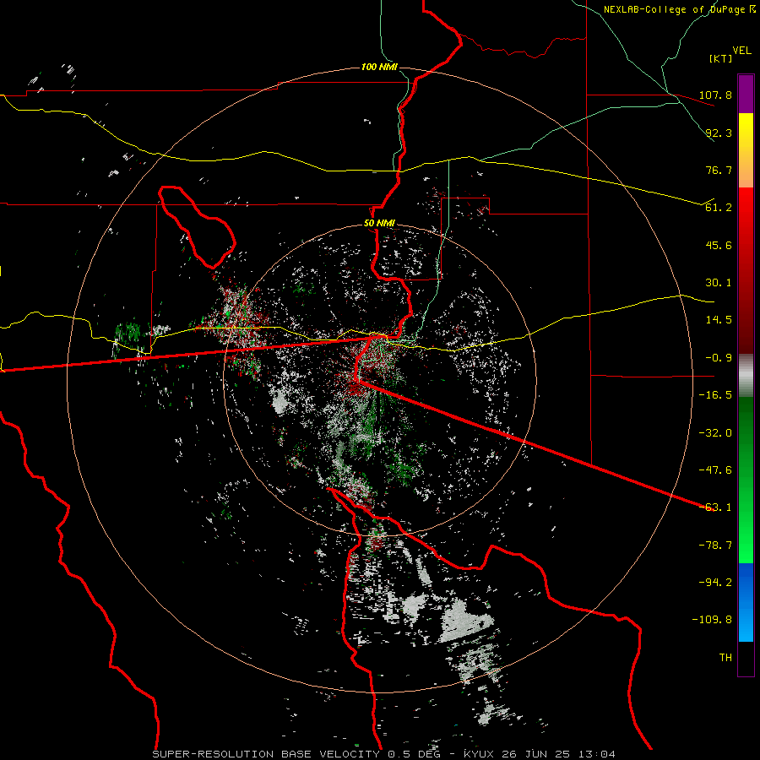Screen dimensions: 760x760
Task: Click the -94.2 scale value
Action: click(715, 583)
